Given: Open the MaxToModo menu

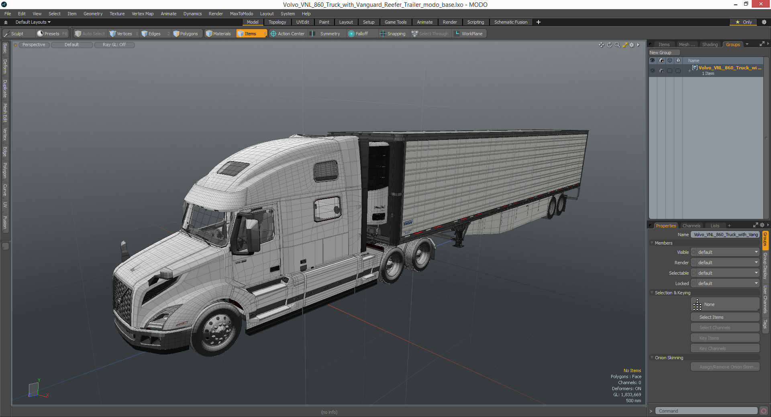Looking at the screenshot, I should click(241, 14).
